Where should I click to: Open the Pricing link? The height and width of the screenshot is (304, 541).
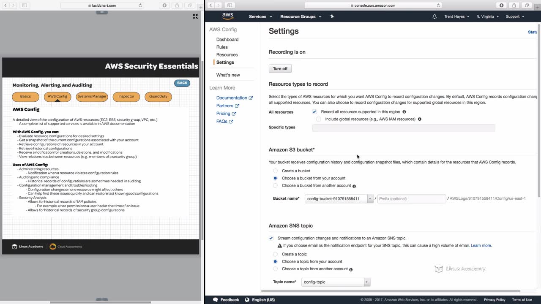tap(226, 114)
